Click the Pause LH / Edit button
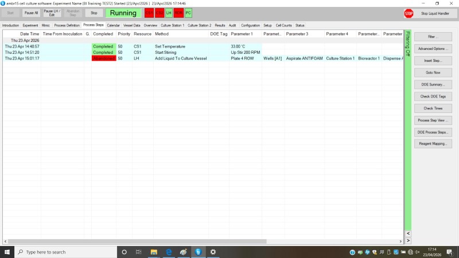Image resolution: width=459 pixels, height=258 pixels. pos(52,13)
